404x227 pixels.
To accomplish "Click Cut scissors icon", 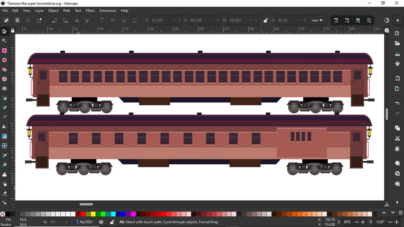I will click(x=397, y=139).
